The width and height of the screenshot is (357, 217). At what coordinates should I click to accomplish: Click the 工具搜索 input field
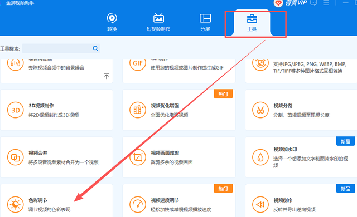[x=61, y=48]
